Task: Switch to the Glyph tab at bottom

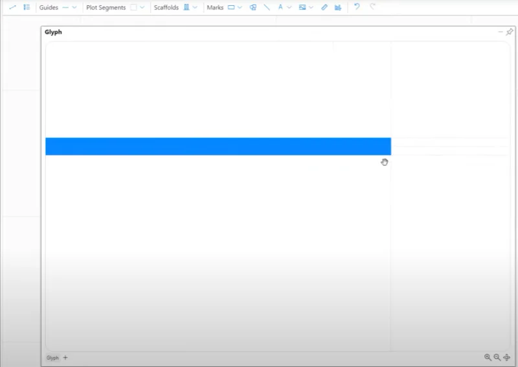Action: (52, 358)
